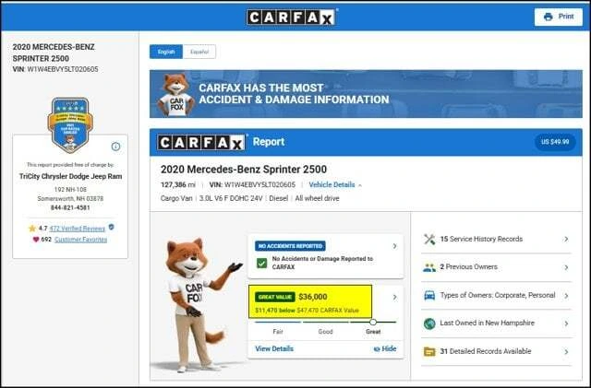
Task: Click the Great label on value gauge
Action: click(373, 332)
